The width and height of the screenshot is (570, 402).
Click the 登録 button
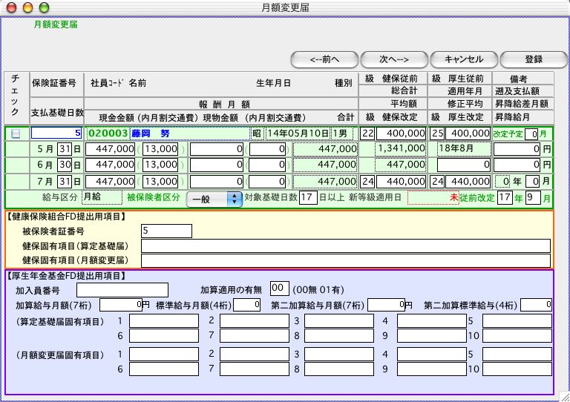point(534,59)
